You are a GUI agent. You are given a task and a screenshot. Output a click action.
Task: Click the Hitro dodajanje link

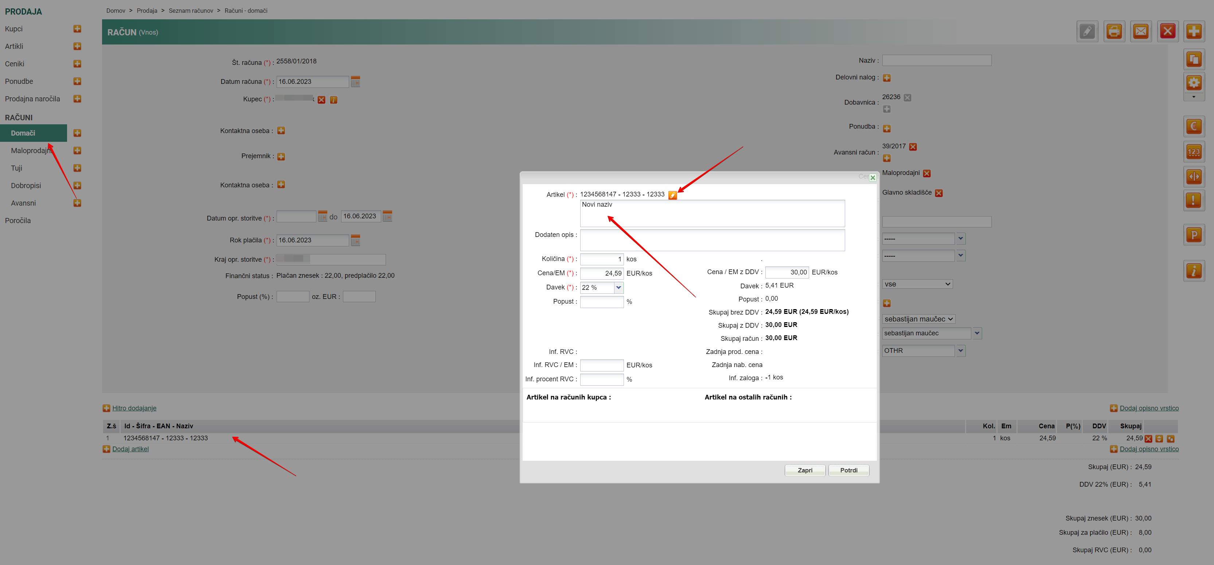point(134,408)
